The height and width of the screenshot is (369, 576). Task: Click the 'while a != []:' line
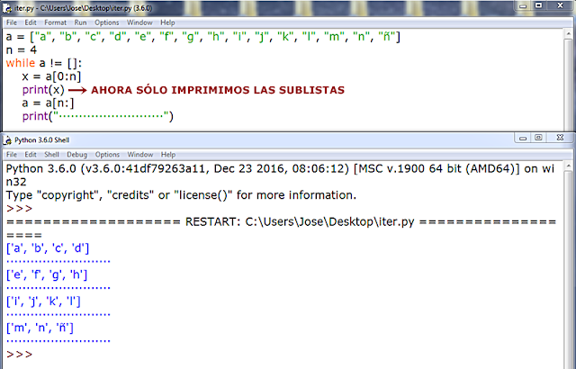pyautogui.click(x=44, y=63)
